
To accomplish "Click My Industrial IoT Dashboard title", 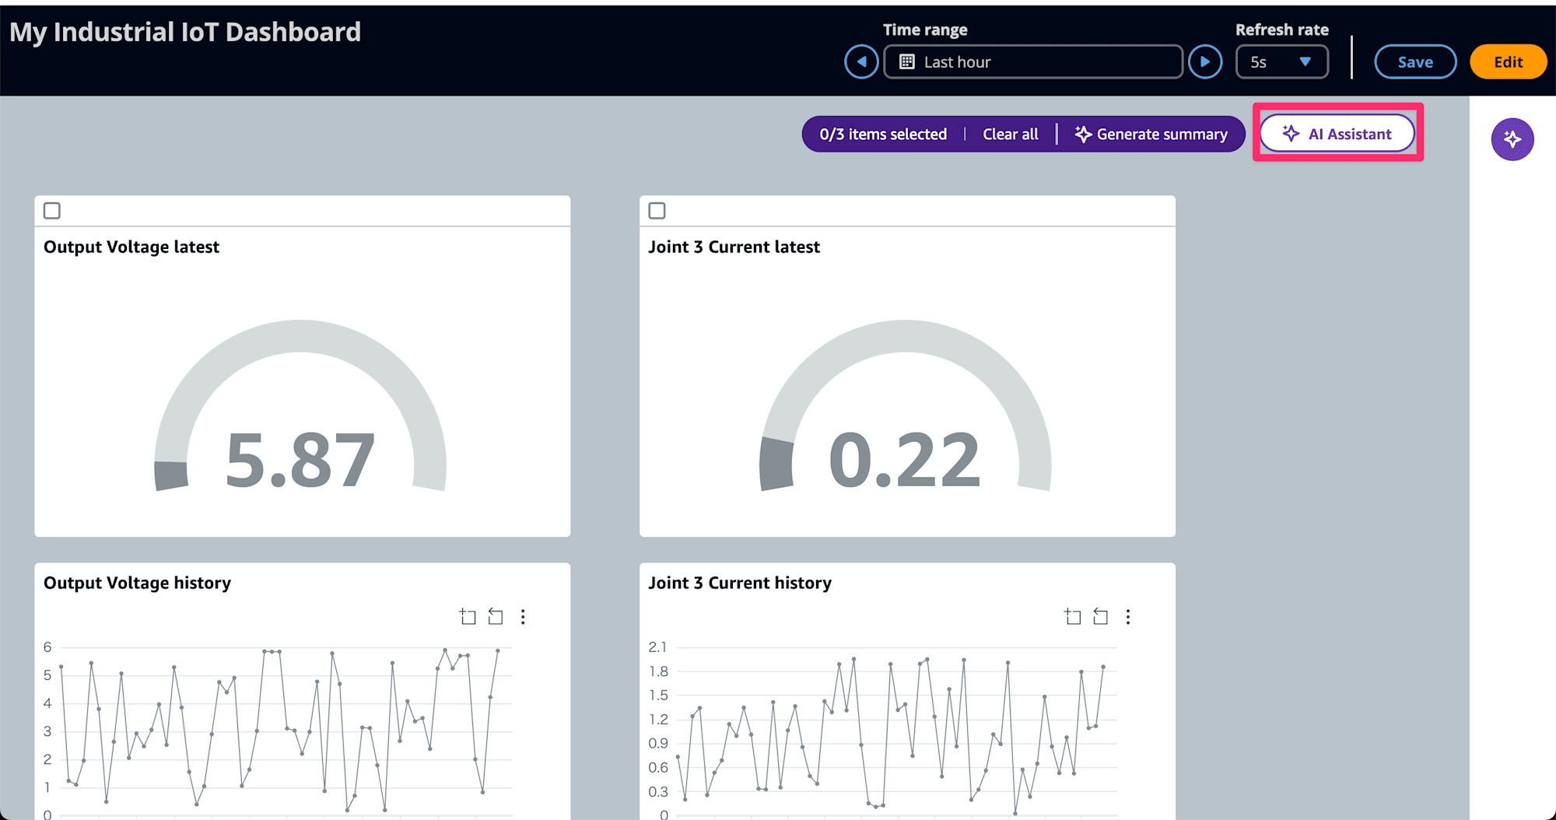I will click(185, 32).
